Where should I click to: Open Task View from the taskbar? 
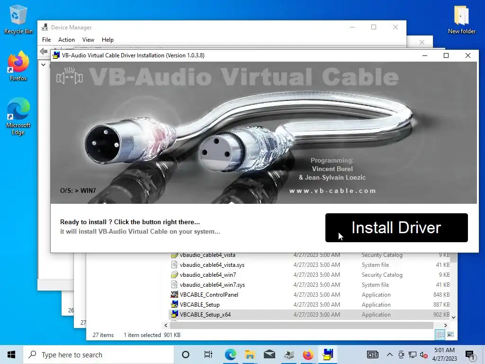(208, 355)
